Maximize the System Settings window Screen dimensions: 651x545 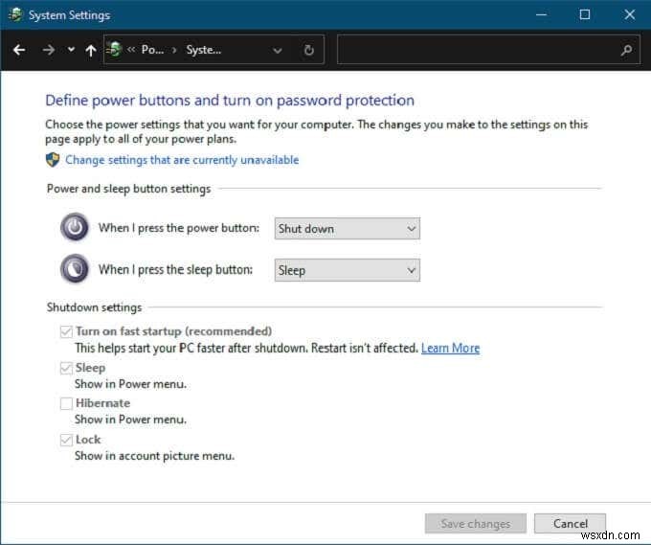pyautogui.click(x=585, y=15)
